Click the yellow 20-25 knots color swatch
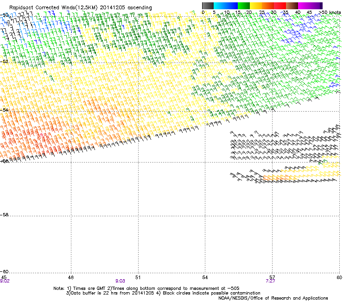The image size is (343, 301). click(x=256, y=6)
